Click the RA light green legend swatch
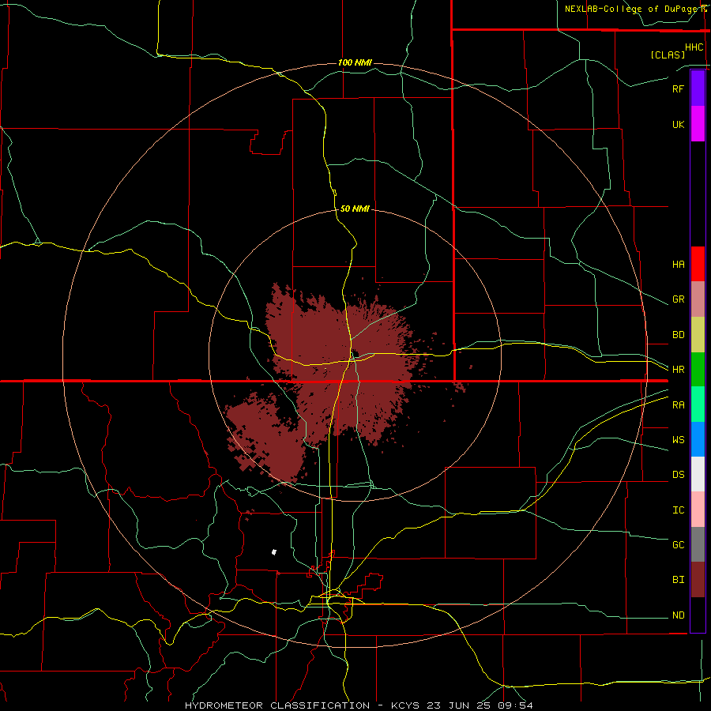711x711 pixels. click(x=698, y=404)
